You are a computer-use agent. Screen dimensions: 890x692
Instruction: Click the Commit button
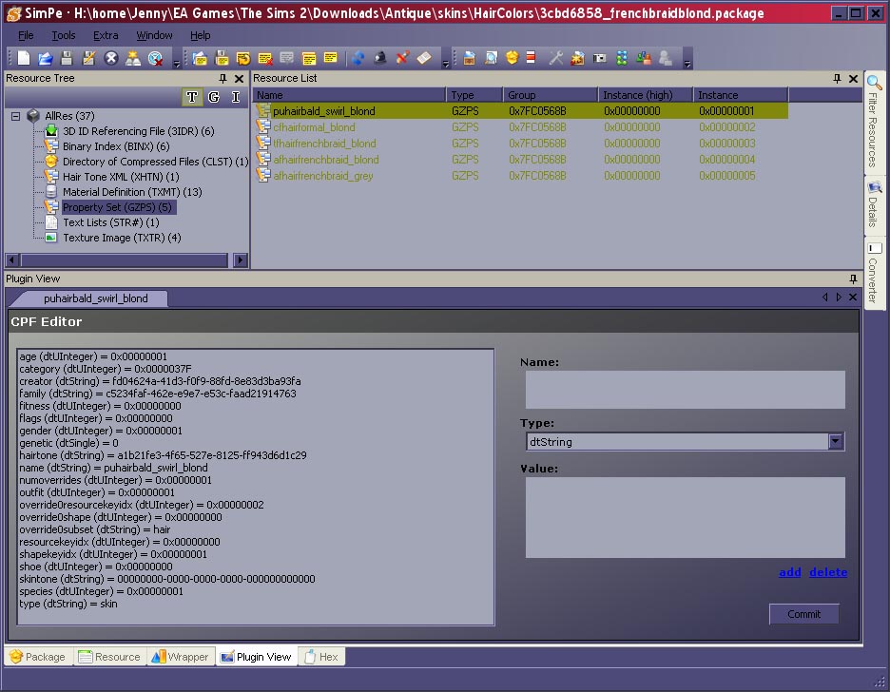[803, 614]
